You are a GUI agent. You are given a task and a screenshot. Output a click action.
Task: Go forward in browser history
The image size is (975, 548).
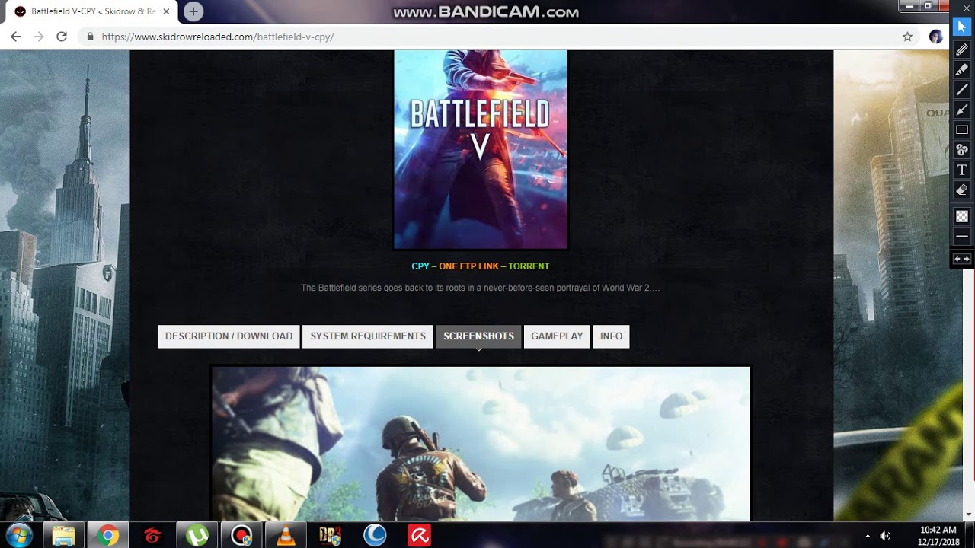click(x=38, y=37)
